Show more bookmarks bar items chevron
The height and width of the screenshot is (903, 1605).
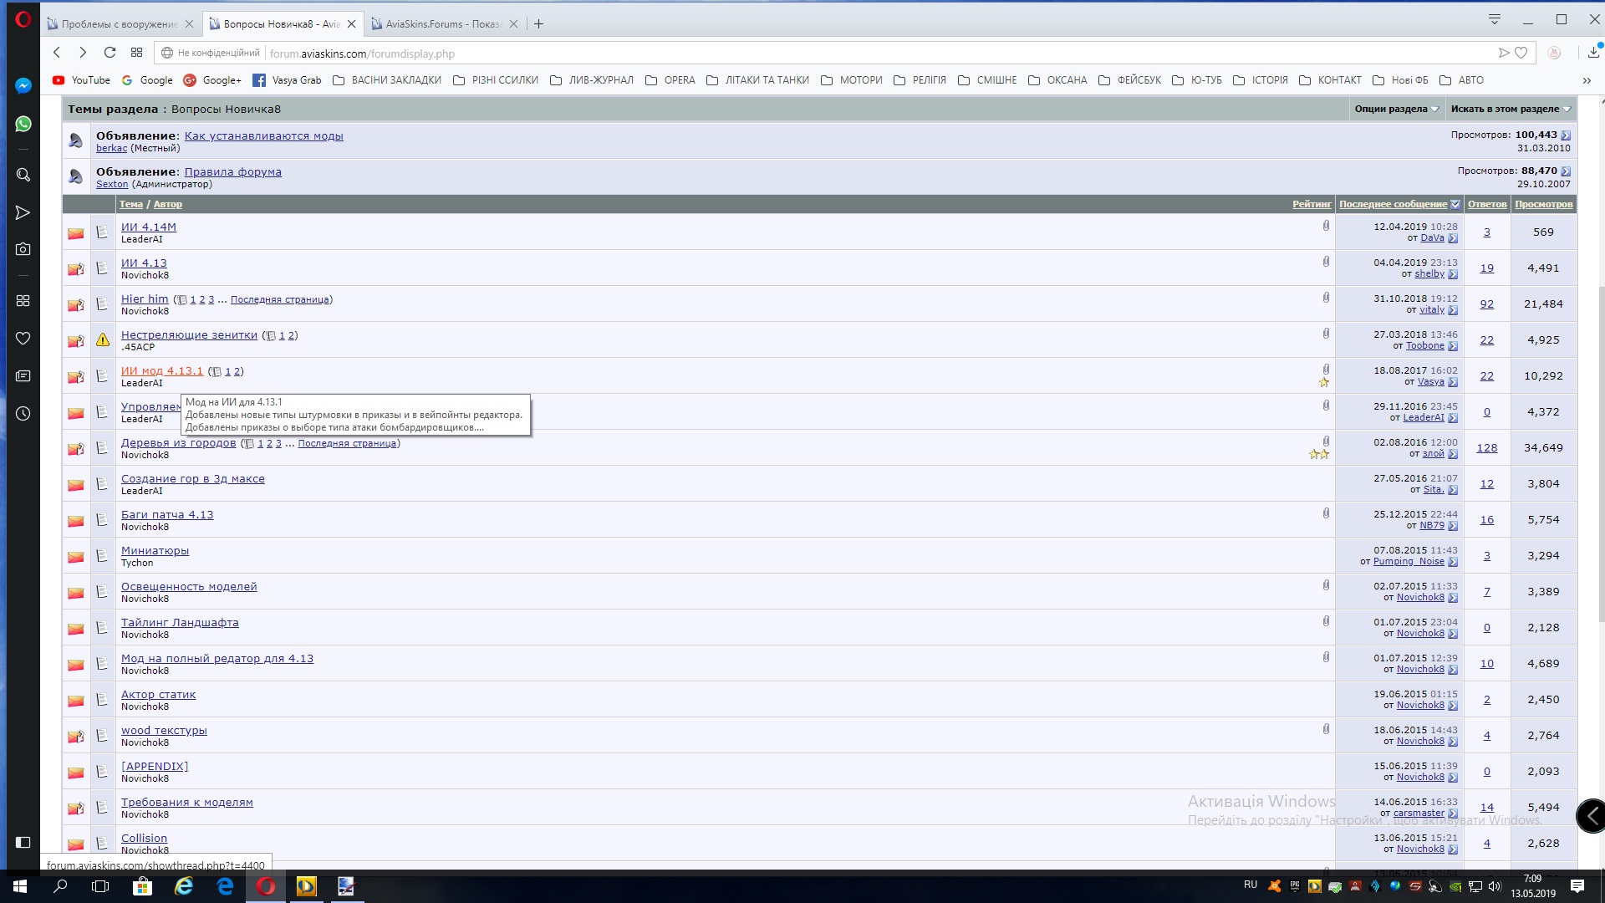1587,80
